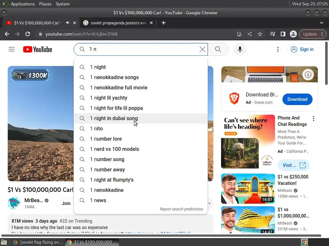Click the Sign in button
Viewport: 329px width, 246px height.
(x=303, y=49)
